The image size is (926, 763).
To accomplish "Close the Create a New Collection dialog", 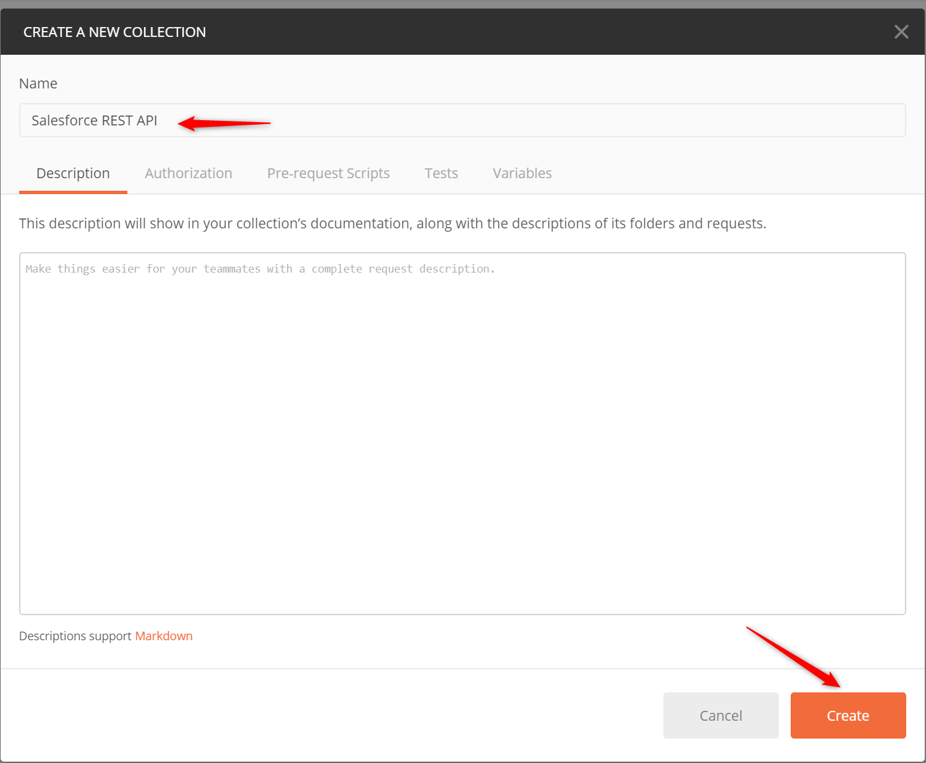I will (901, 32).
